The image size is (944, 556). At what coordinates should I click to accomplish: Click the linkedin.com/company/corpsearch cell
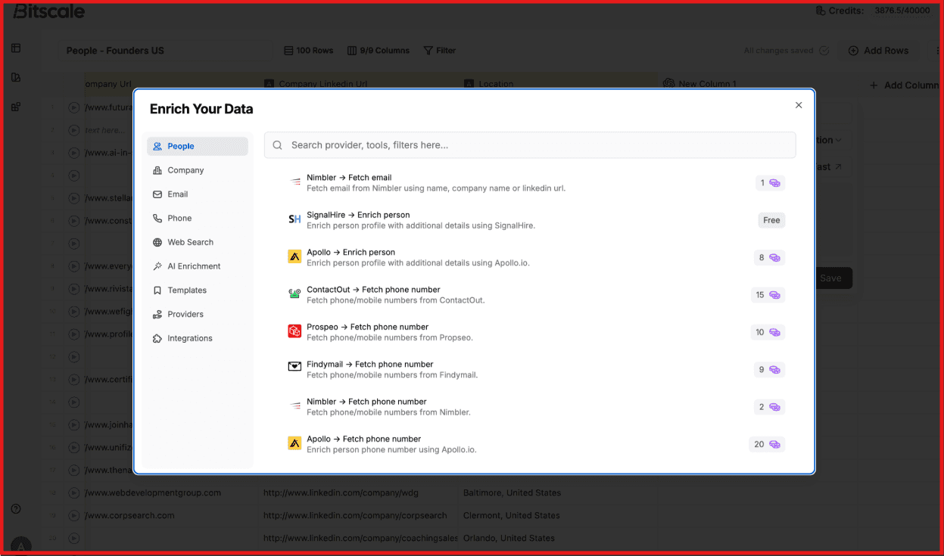click(x=359, y=515)
